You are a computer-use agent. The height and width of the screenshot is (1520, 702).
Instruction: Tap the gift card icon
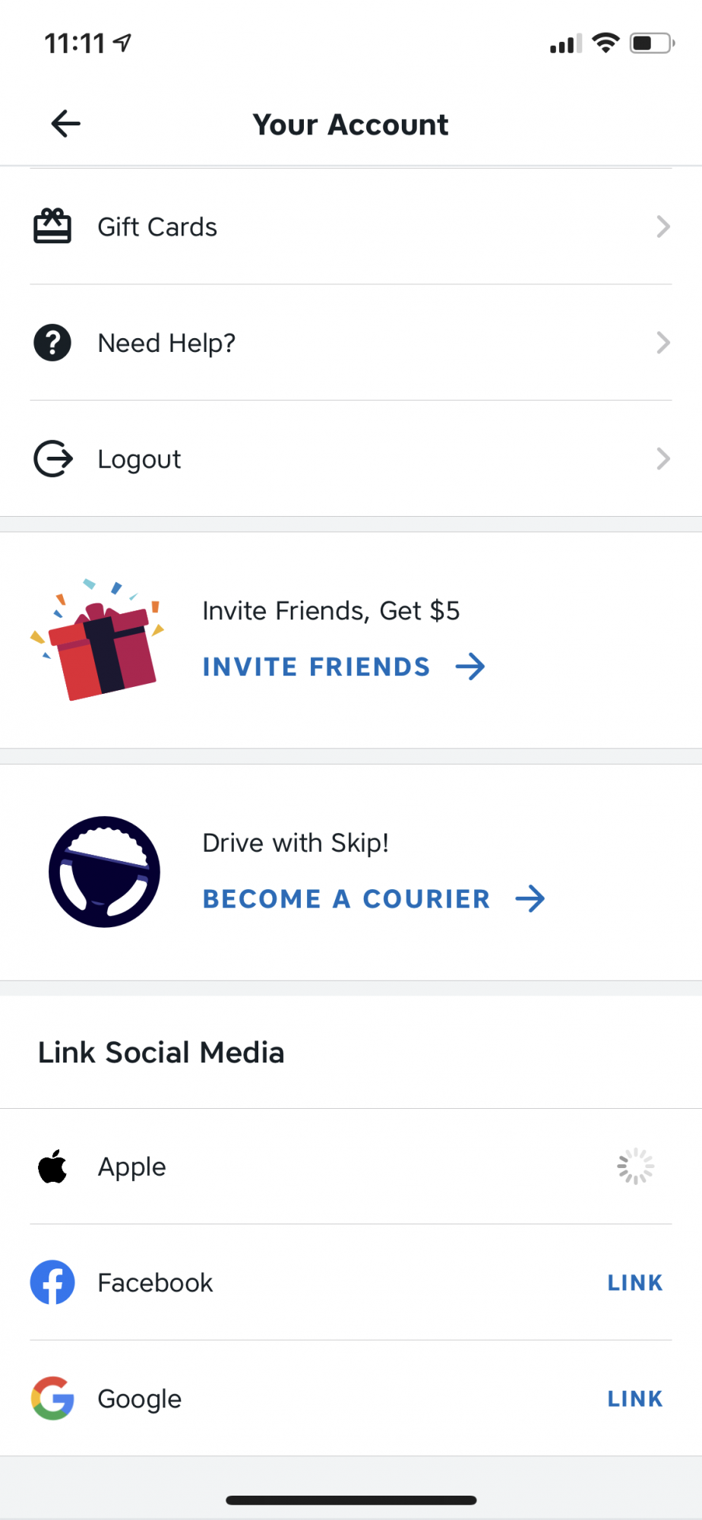click(x=52, y=226)
